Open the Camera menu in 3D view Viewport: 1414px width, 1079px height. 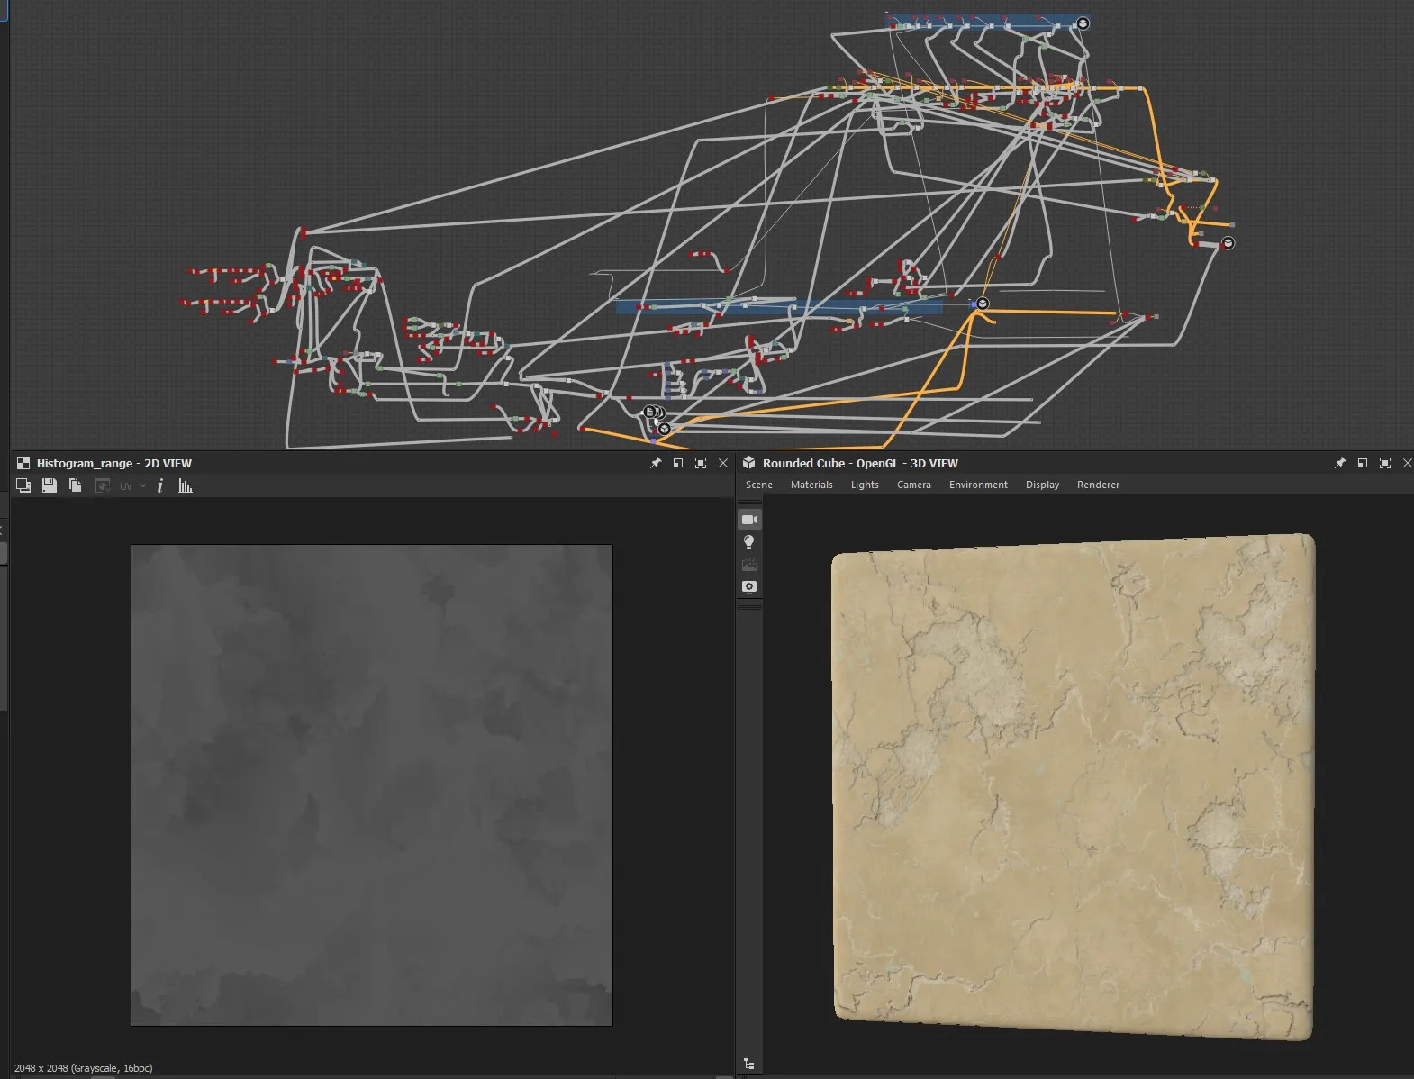click(x=914, y=485)
